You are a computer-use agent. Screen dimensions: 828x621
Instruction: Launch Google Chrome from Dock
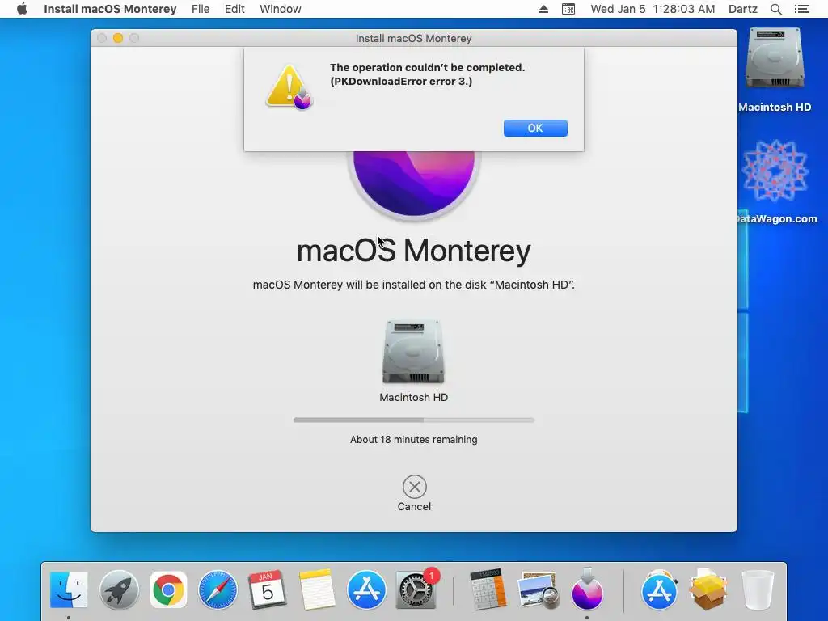coord(168,589)
